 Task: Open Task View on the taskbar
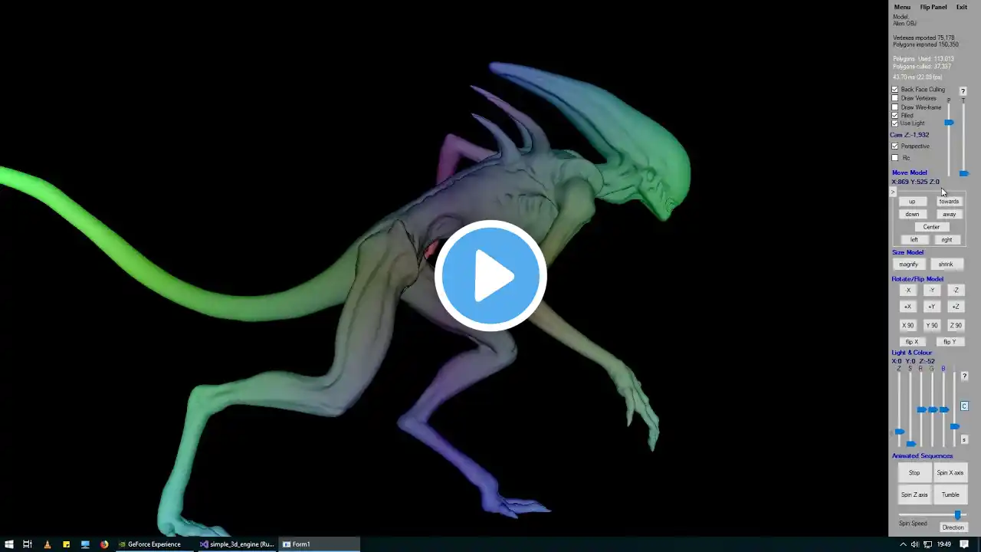[x=28, y=544]
